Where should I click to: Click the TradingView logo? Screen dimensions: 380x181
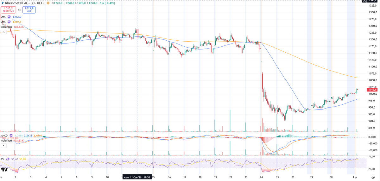[x=4, y=170]
